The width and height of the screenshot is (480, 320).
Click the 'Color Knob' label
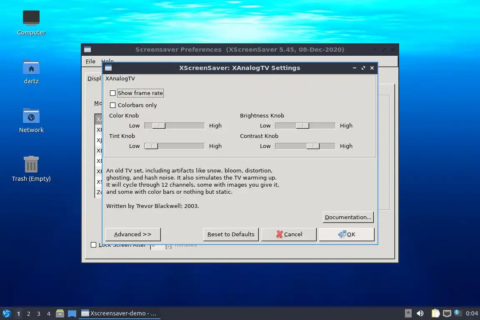[124, 116]
